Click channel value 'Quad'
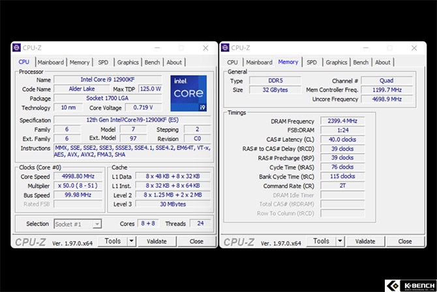Screen dimensions: 437x292 coord(387,81)
